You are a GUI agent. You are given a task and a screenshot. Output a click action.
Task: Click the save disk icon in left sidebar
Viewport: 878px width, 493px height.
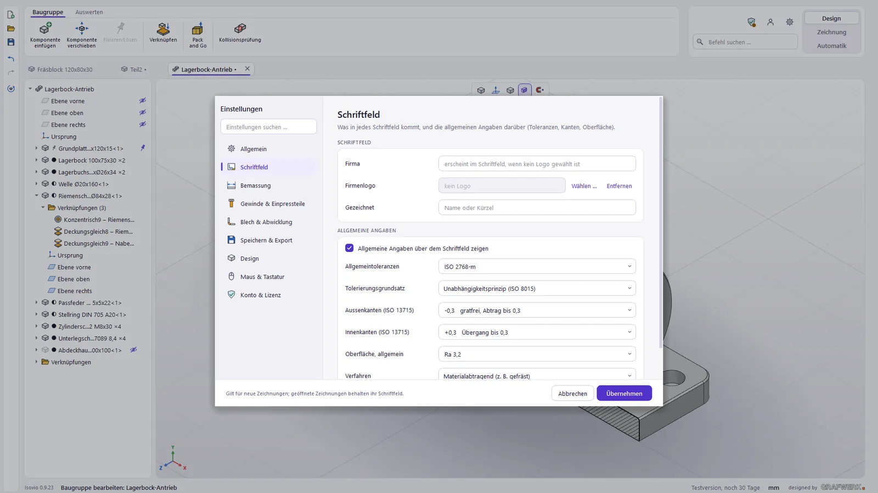click(x=11, y=42)
